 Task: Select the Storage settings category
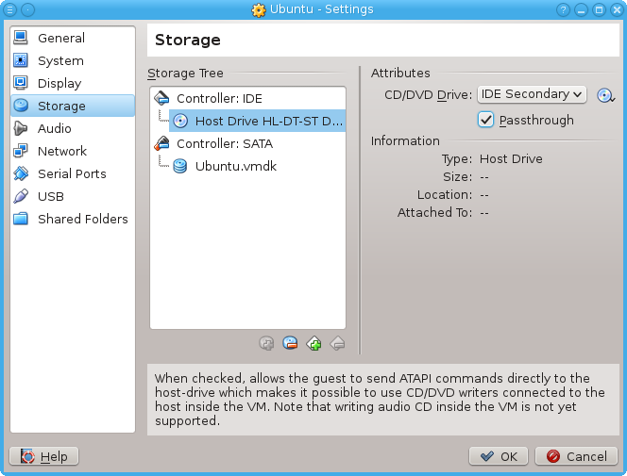click(x=73, y=106)
